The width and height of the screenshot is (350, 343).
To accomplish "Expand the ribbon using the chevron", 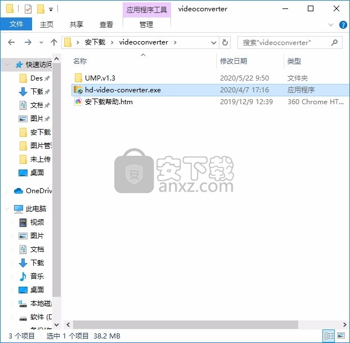I will pyautogui.click(x=331, y=25).
